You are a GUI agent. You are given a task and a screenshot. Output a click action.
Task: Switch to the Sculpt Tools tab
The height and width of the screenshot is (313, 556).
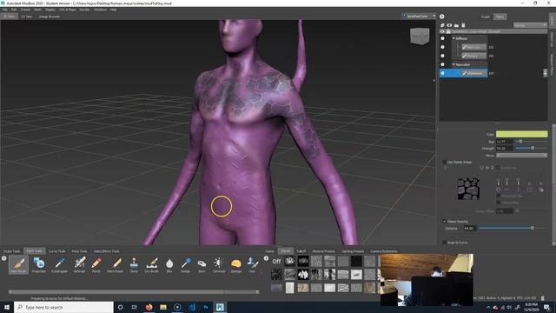click(11, 251)
